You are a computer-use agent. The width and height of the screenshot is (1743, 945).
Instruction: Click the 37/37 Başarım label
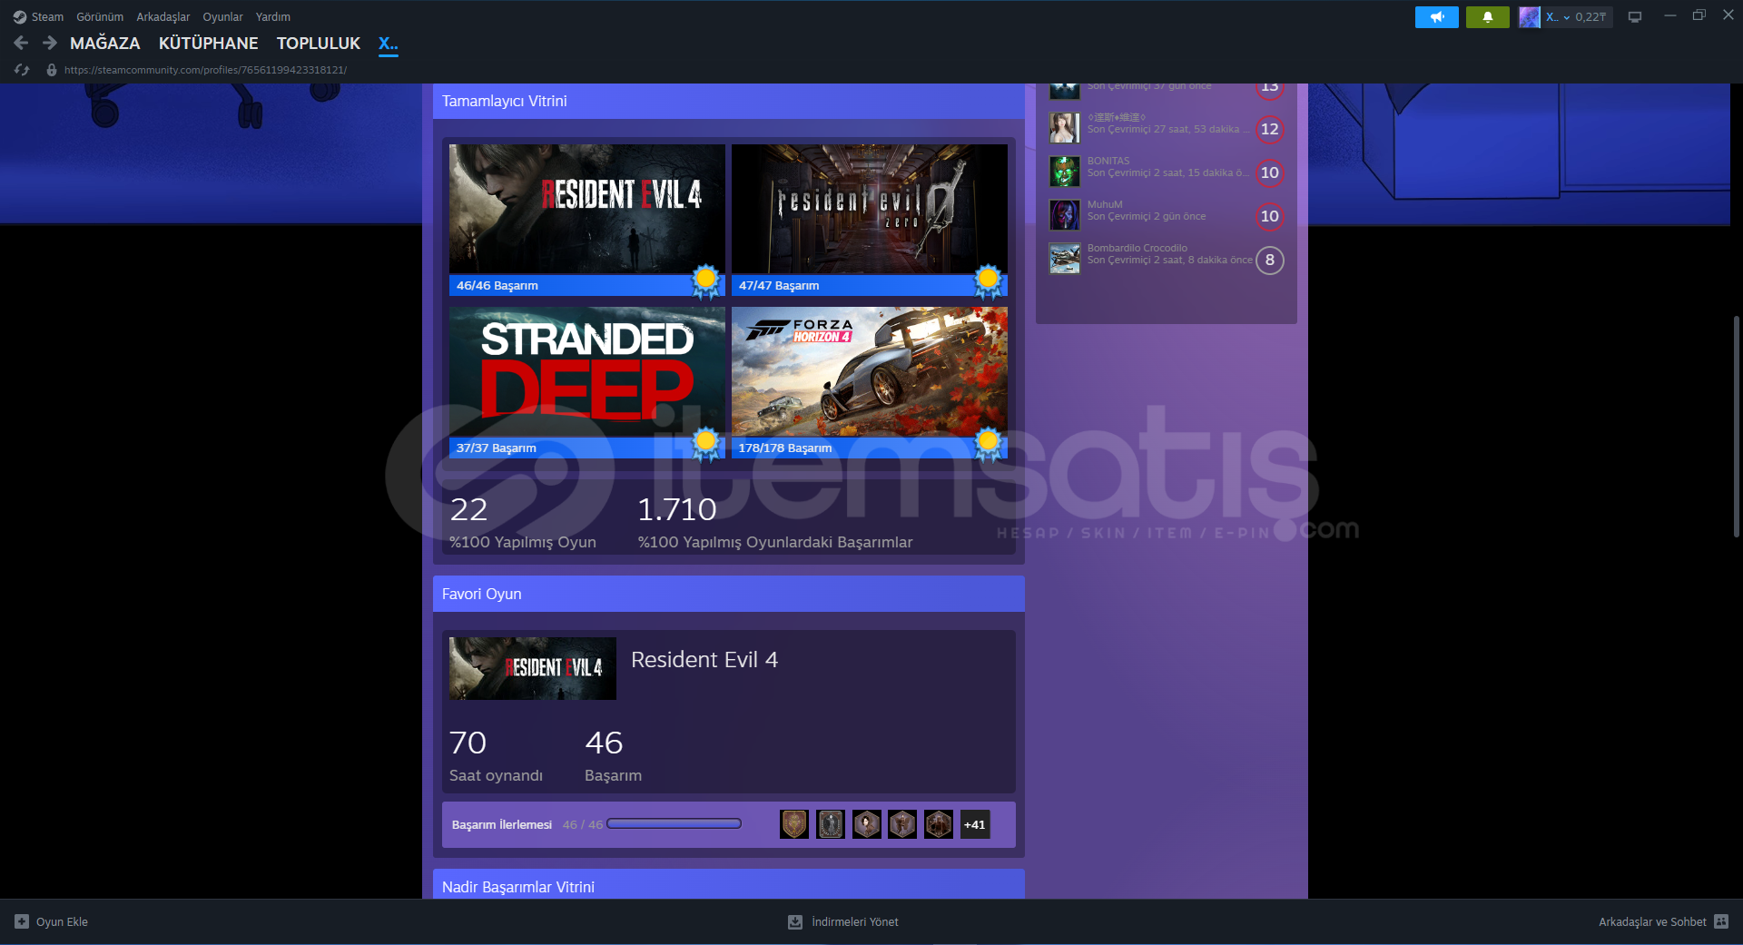(496, 448)
